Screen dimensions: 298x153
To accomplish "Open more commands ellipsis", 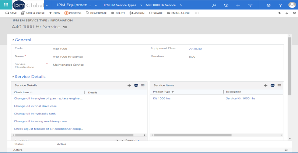I will click(x=197, y=13).
